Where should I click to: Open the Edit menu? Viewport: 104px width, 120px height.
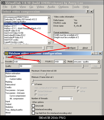(x=14, y=7)
